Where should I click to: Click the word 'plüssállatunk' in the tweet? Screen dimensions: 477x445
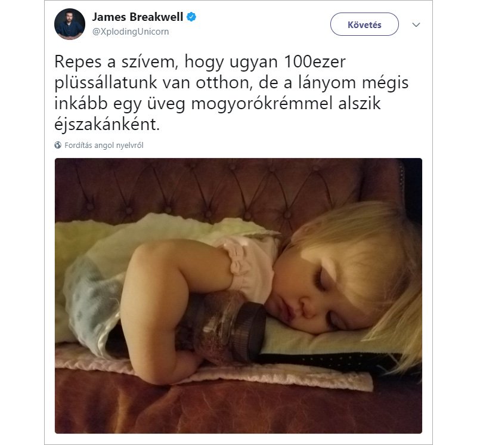pyautogui.click(x=106, y=83)
